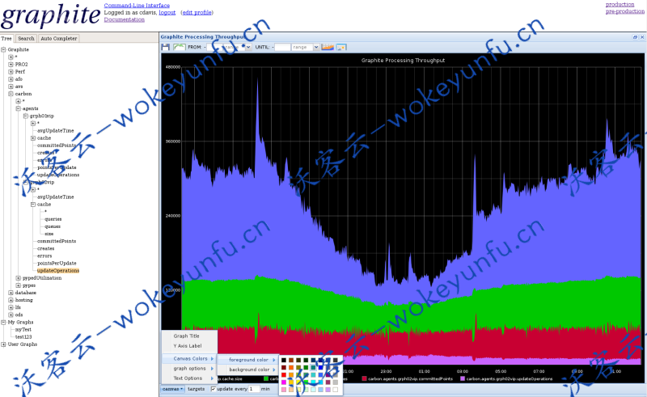Viewport: 647px width, 397px height.
Task: Pick the bright red color swatch
Action: click(284, 374)
